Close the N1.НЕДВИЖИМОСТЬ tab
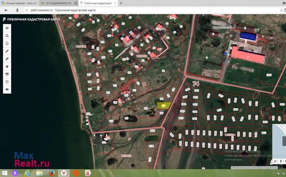The image size is (286, 177). pos(75,3)
